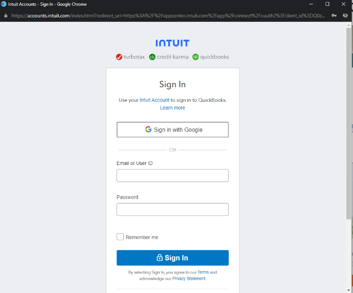Click the Password label
This screenshot has width=353, height=293.
(127, 197)
